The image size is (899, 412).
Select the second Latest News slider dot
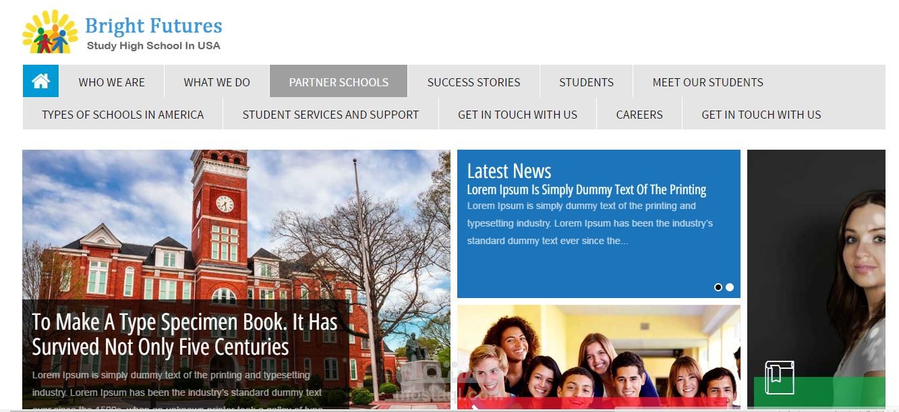[730, 287]
